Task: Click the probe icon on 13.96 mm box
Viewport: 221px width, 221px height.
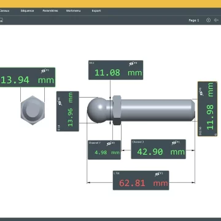Action: [x=60, y=103]
